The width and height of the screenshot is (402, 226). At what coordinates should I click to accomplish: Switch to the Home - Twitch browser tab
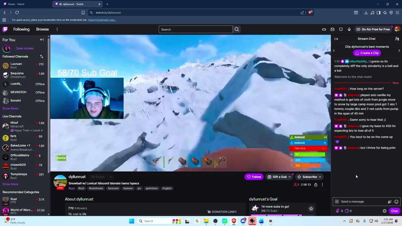click(x=25, y=4)
